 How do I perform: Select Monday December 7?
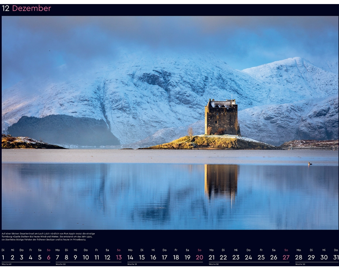click(x=57, y=257)
